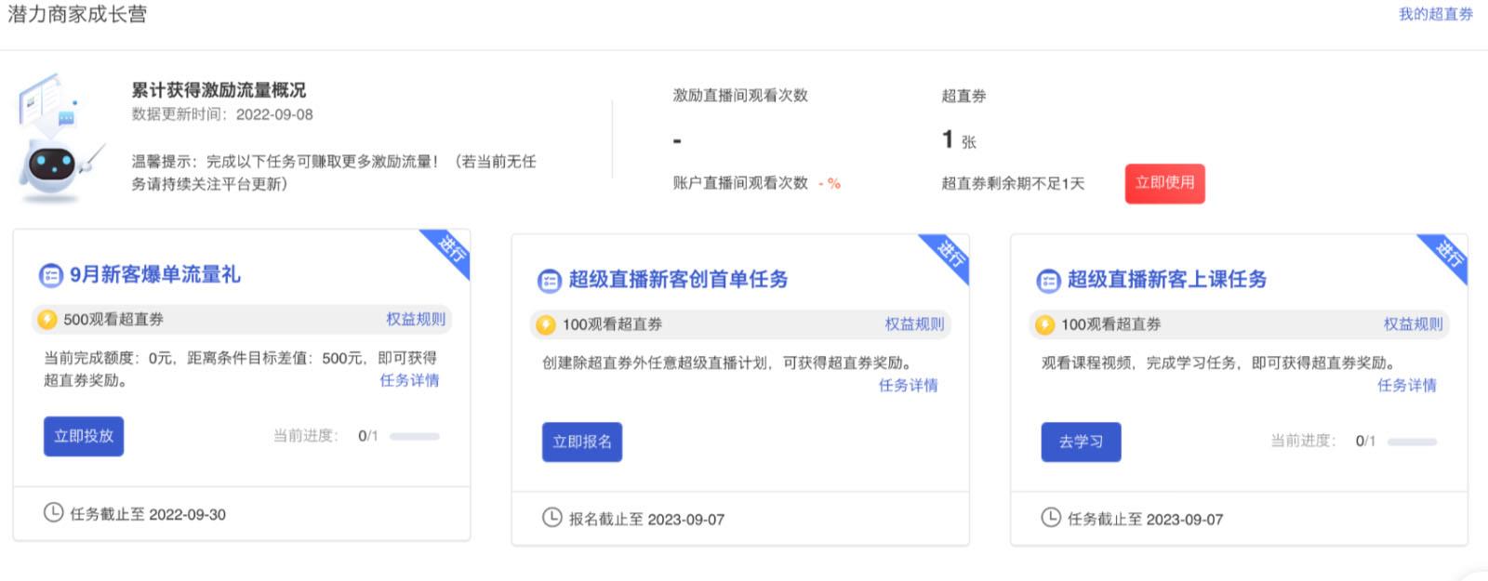Open 任务详情 in 创首单任务 card
This screenshot has width=1488, height=581.
click(909, 386)
